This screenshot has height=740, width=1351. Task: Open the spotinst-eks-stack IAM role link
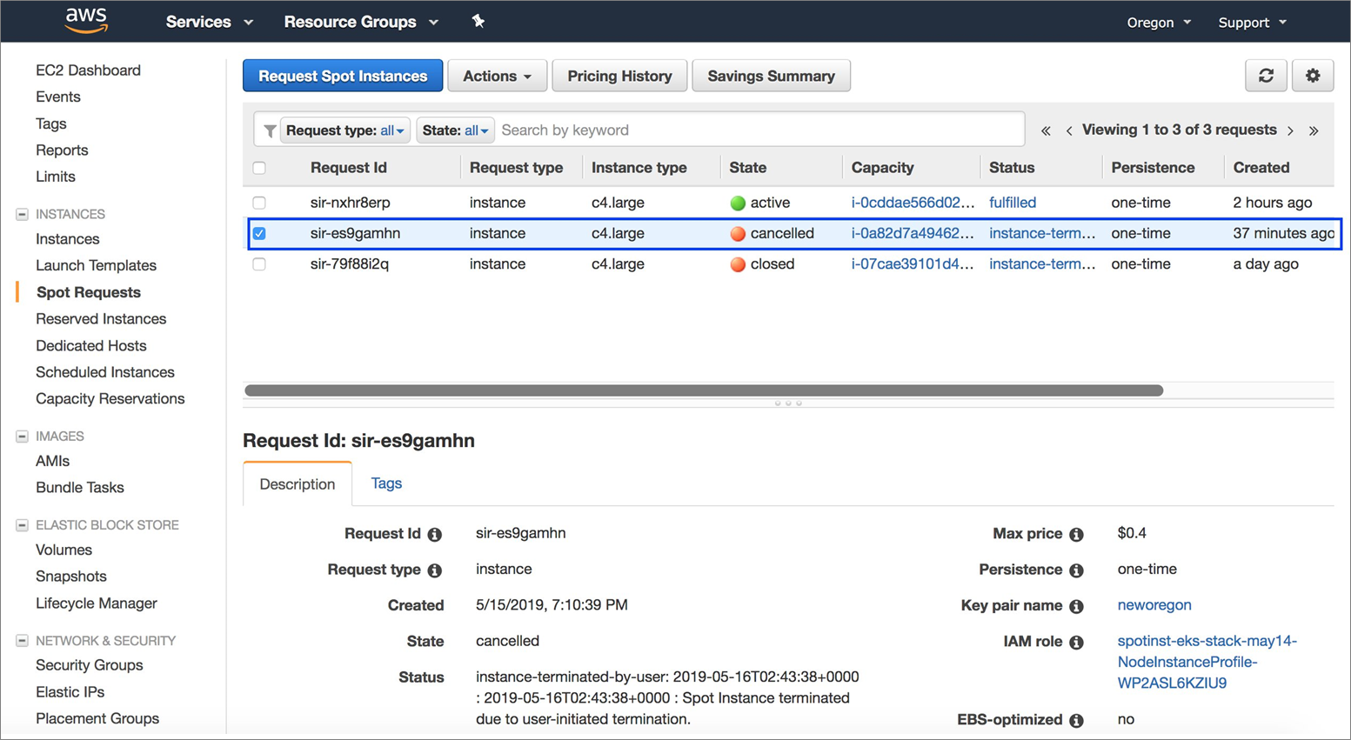[x=1207, y=662]
